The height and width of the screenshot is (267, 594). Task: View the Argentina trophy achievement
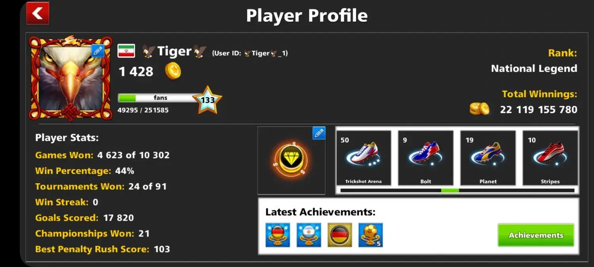coord(309,235)
